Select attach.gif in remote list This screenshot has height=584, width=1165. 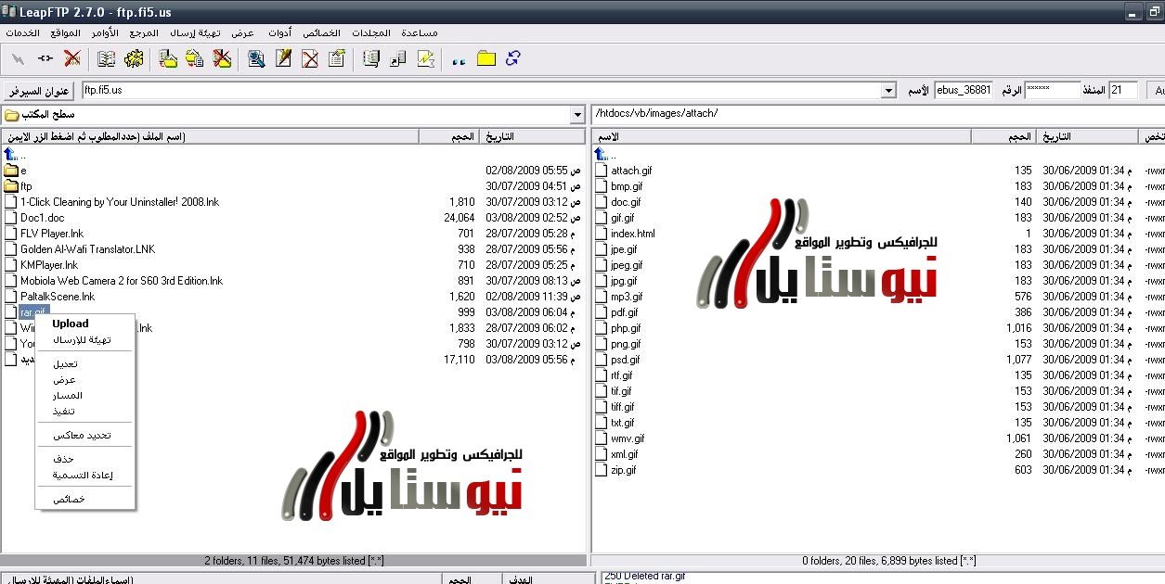[x=631, y=171]
